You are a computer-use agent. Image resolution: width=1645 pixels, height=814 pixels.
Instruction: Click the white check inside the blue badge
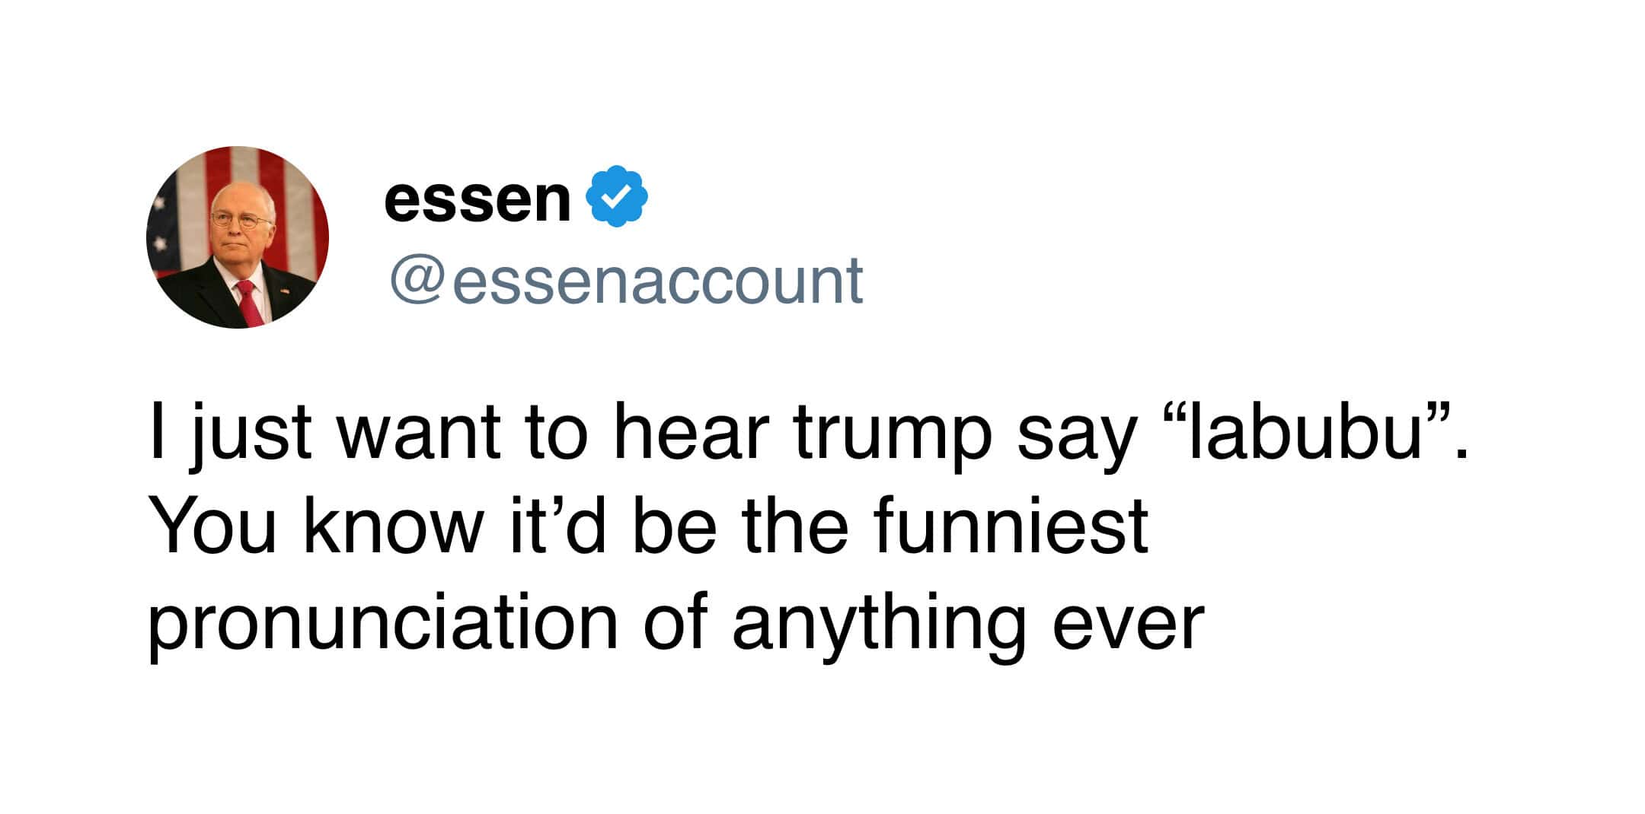(x=616, y=197)
